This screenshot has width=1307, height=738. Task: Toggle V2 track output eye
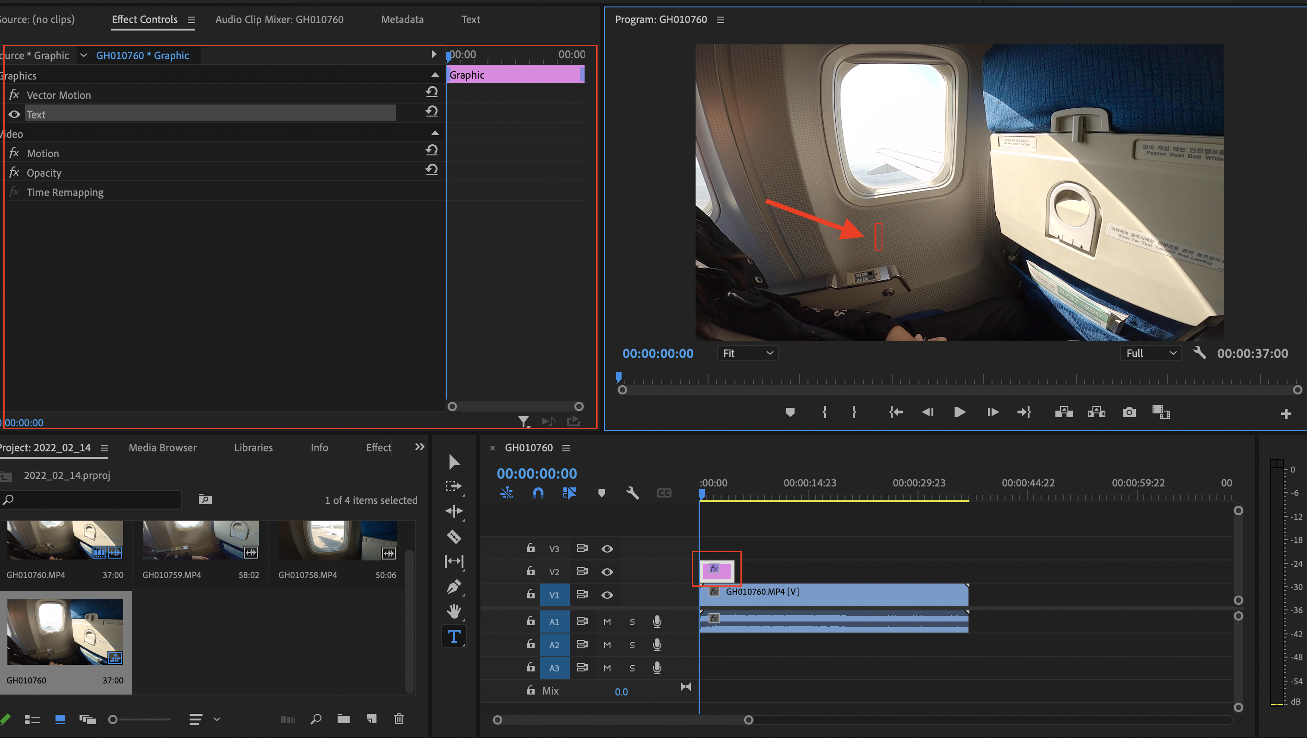607,572
